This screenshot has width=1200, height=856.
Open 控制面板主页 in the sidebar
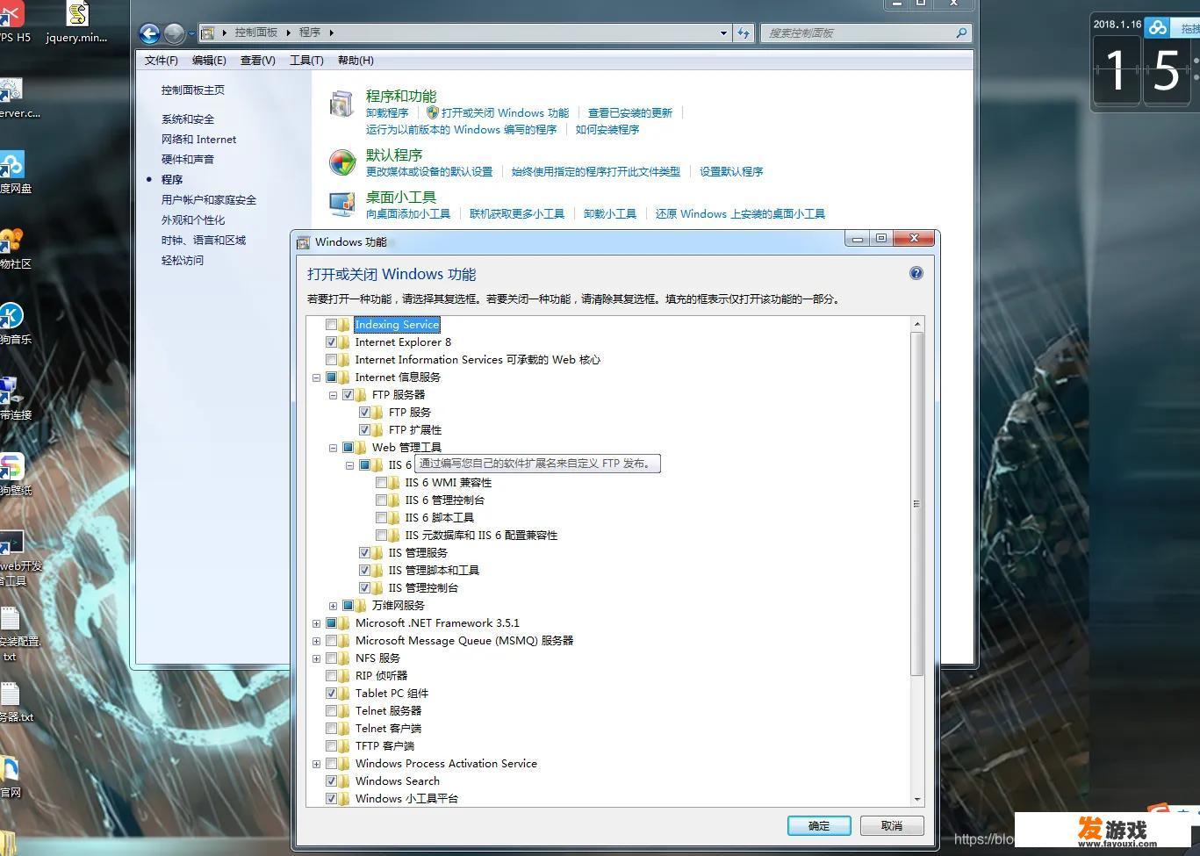[x=193, y=90]
